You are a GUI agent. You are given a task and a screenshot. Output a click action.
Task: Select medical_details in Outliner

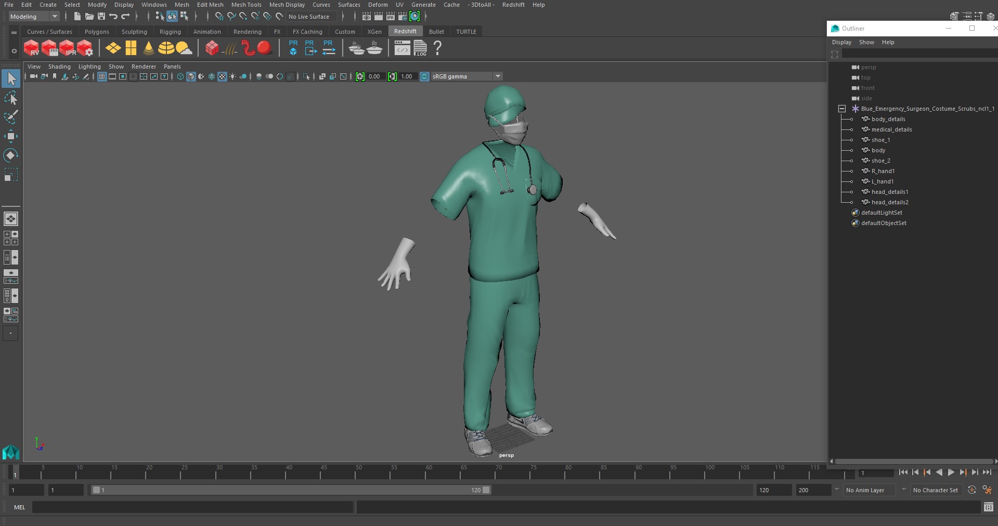(891, 129)
